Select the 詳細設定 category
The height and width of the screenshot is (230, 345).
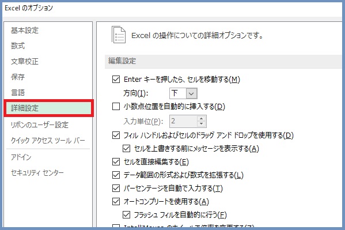point(48,108)
